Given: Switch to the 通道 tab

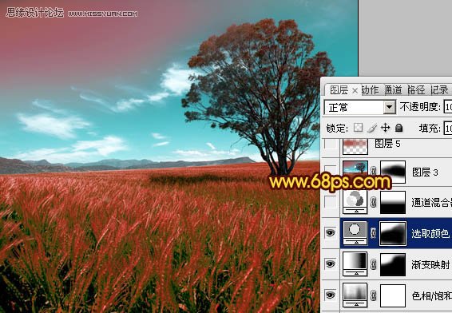Looking at the screenshot, I should [394, 90].
